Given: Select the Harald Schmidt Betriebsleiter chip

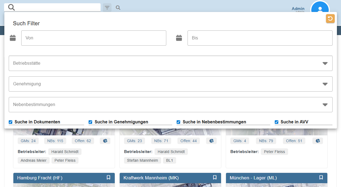Looking at the screenshot, I should point(65,151).
